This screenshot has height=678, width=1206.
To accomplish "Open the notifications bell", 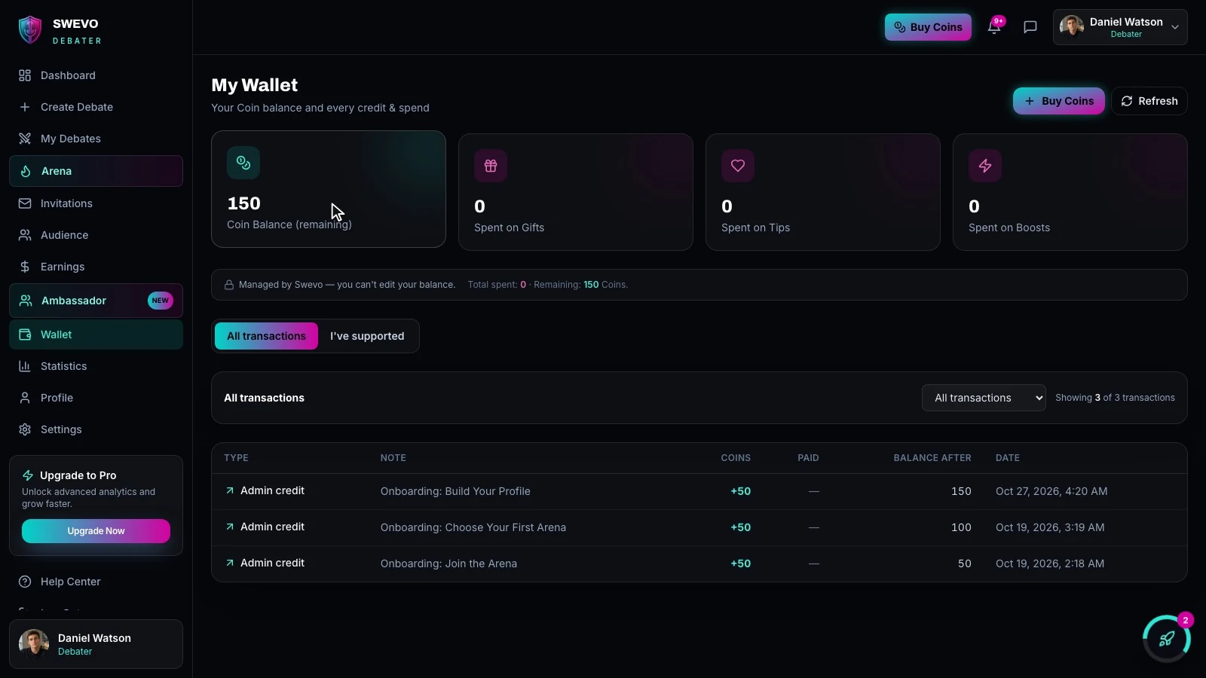I will point(994,27).
